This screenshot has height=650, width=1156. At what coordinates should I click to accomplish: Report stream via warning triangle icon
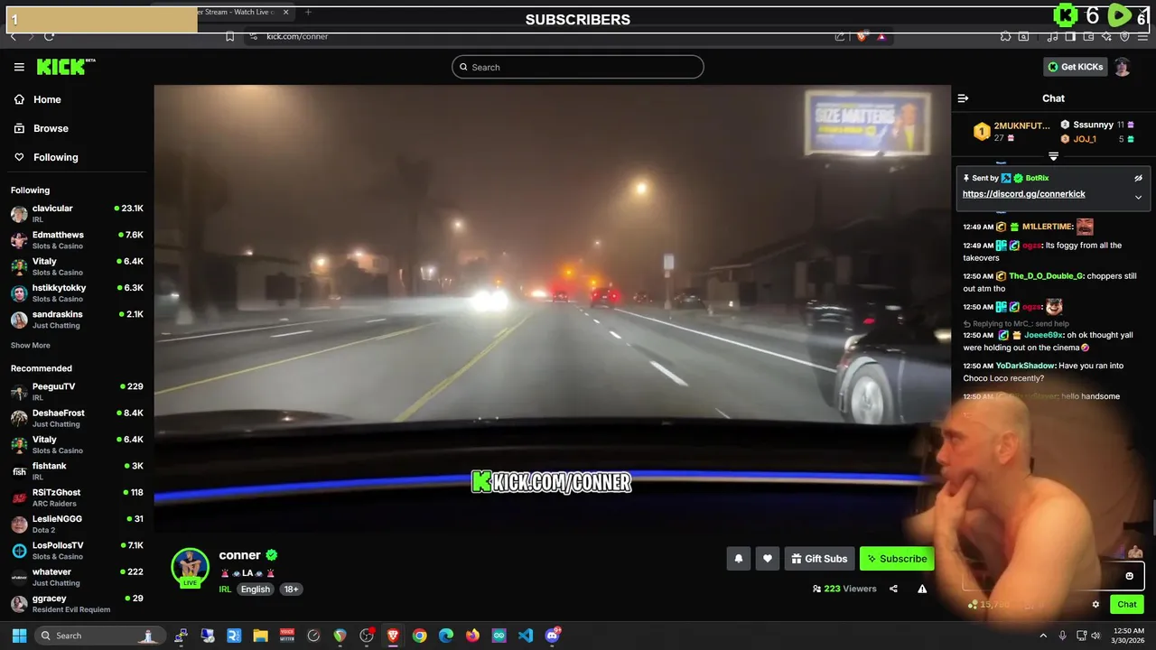coord(922,589)
